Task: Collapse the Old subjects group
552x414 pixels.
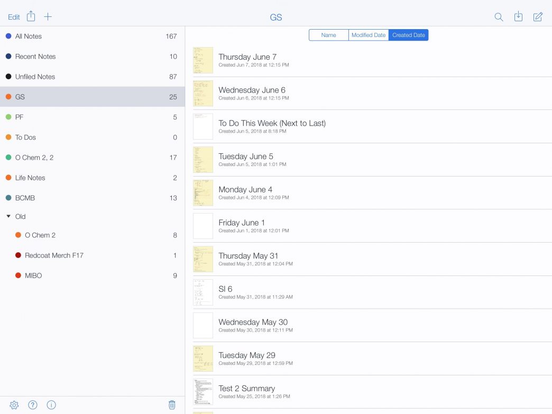Action: [x=8, y=216]
